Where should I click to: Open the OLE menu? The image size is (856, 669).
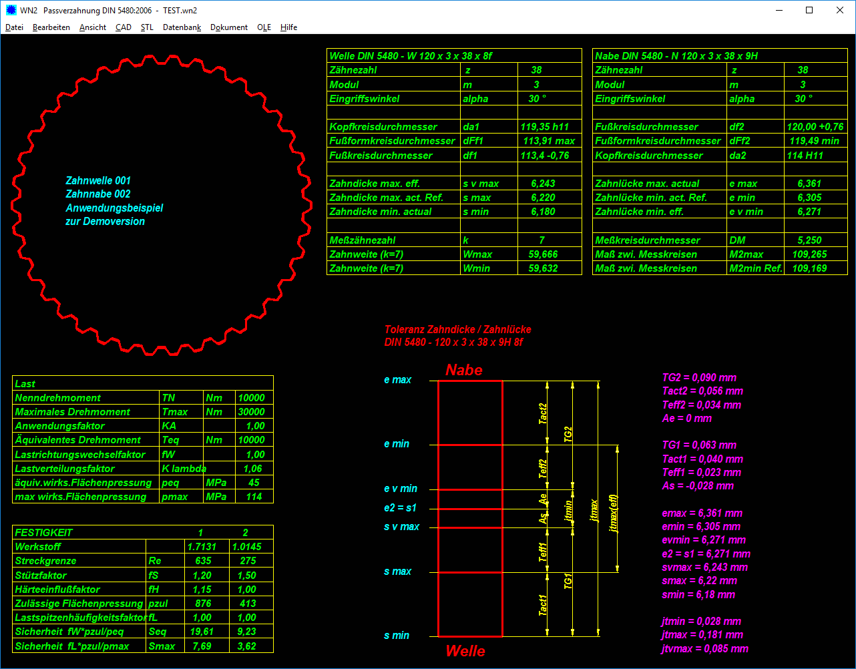coord(264,27)
